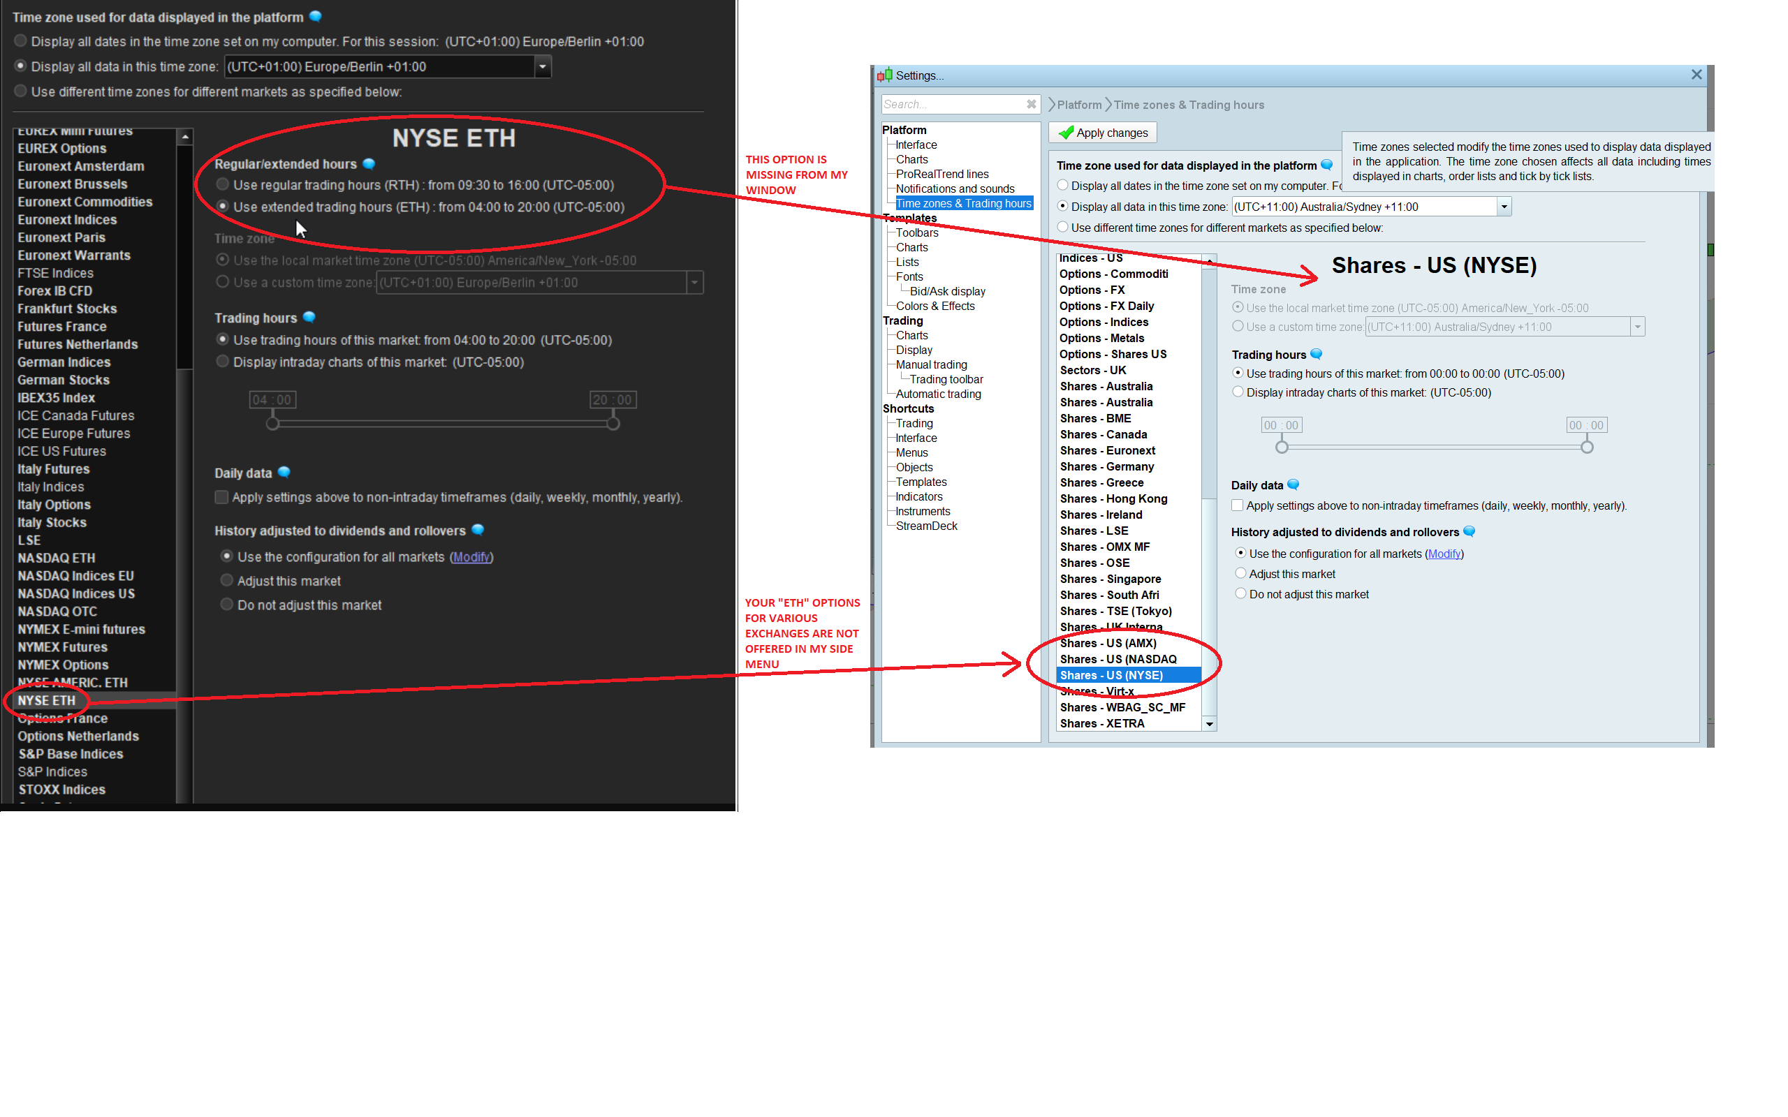
Task: Open the Europe/Berlin time zone dropdown
Action: pos(542,66)
